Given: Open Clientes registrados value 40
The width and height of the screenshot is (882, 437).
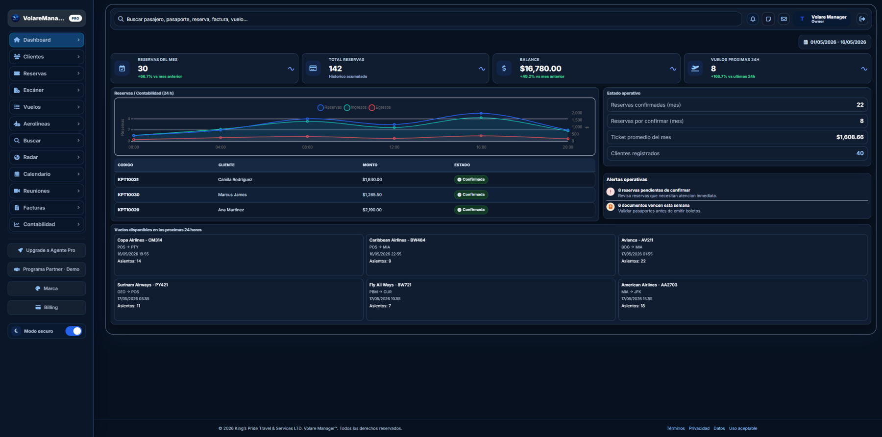Looking at the screenshot, I should click(x=860, y=153).
